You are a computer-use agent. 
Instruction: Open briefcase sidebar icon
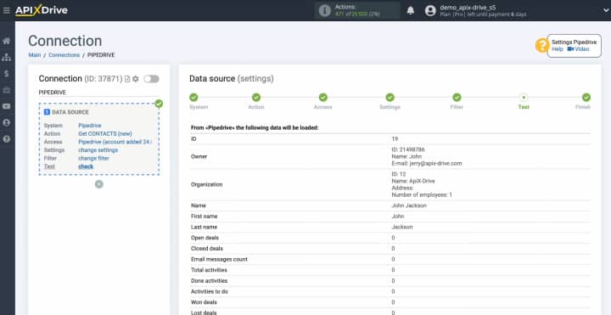(x=6, y=90)
